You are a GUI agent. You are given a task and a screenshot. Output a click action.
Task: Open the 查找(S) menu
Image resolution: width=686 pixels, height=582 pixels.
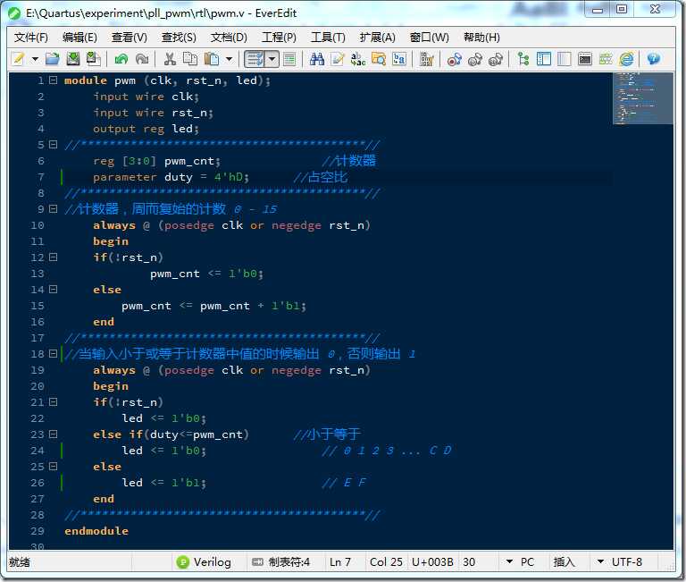(179, 38)
